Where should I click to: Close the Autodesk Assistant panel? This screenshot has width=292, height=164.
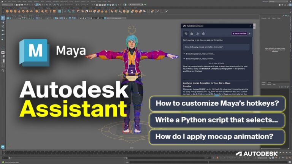click(x=250, y=26)
